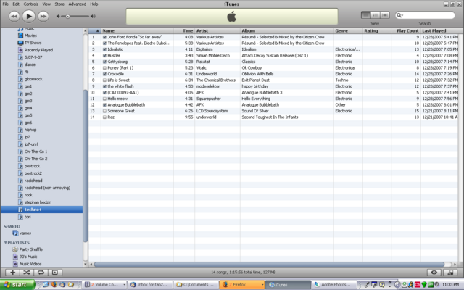The width and height of the screenshot is (464, 290).
Task: Select the tori playlist
Action: (28, 217)
